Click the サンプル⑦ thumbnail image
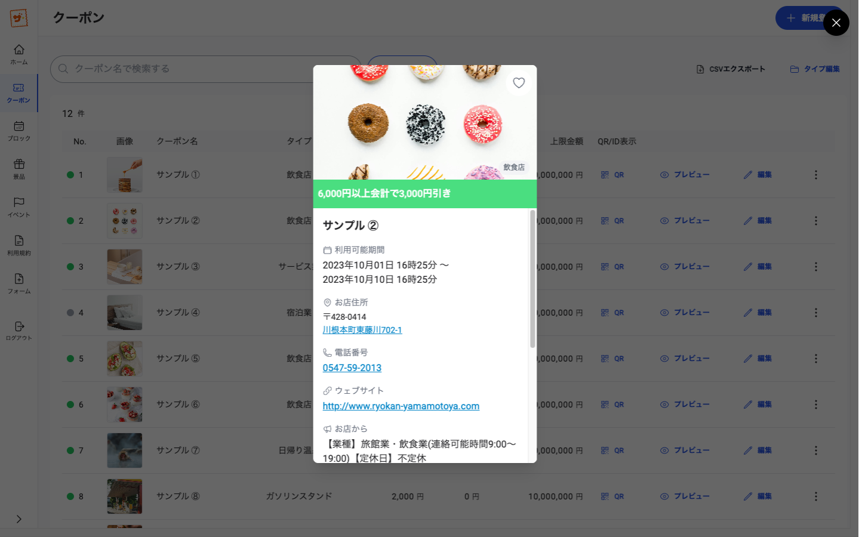Image resolution: width=859 pixels, height=537 pixels. (x=125, y=450)
